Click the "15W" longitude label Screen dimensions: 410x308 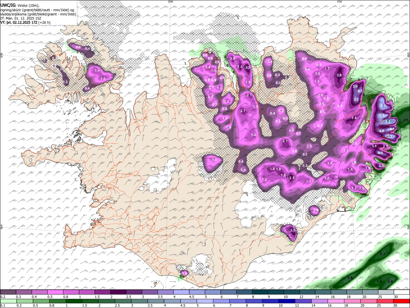[339, 1]
